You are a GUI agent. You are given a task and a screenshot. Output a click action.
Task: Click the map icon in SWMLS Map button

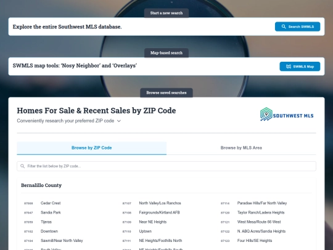(x=289, y=67)
